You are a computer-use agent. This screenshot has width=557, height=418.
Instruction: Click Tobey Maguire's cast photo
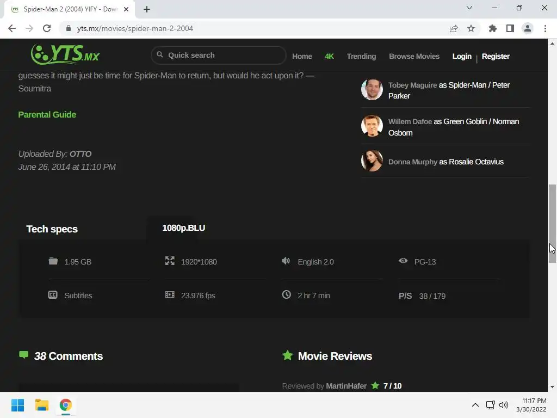tap(372, 90)
